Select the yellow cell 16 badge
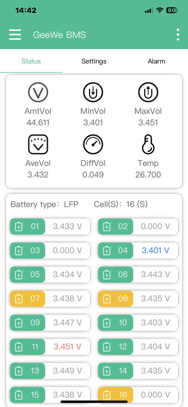 click(116, 395)
